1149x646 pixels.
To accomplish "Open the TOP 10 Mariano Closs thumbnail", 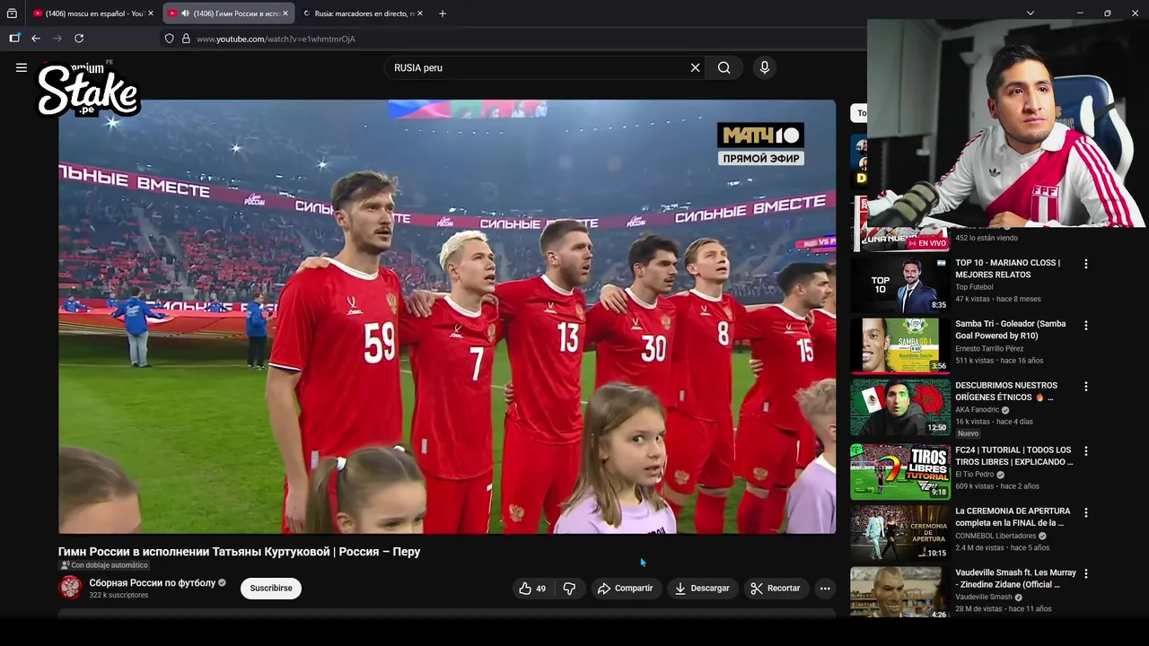I will [899, 284].
